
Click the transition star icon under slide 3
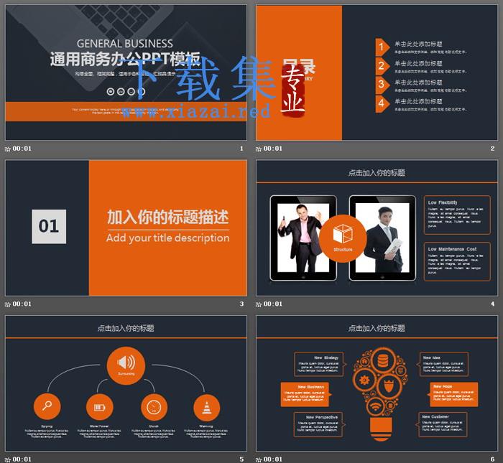pos(8,304)
